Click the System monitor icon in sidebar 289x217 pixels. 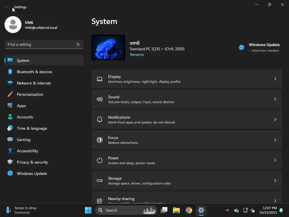(x=10, y=60)
